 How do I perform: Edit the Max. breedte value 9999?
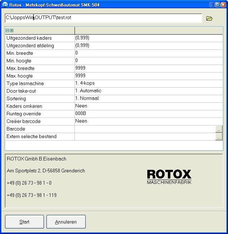(148, 69)
